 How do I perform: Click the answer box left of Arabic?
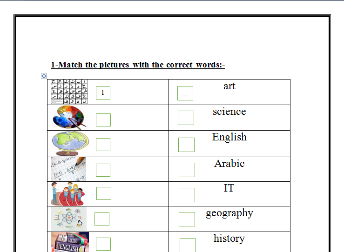coord(187,170)
